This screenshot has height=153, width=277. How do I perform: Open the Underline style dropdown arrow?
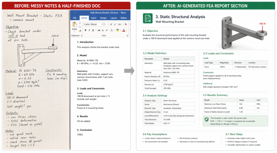pyautogui.click(x=96, y=30)
